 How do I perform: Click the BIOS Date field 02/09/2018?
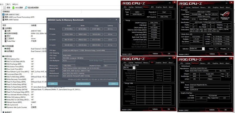[210, 90]
